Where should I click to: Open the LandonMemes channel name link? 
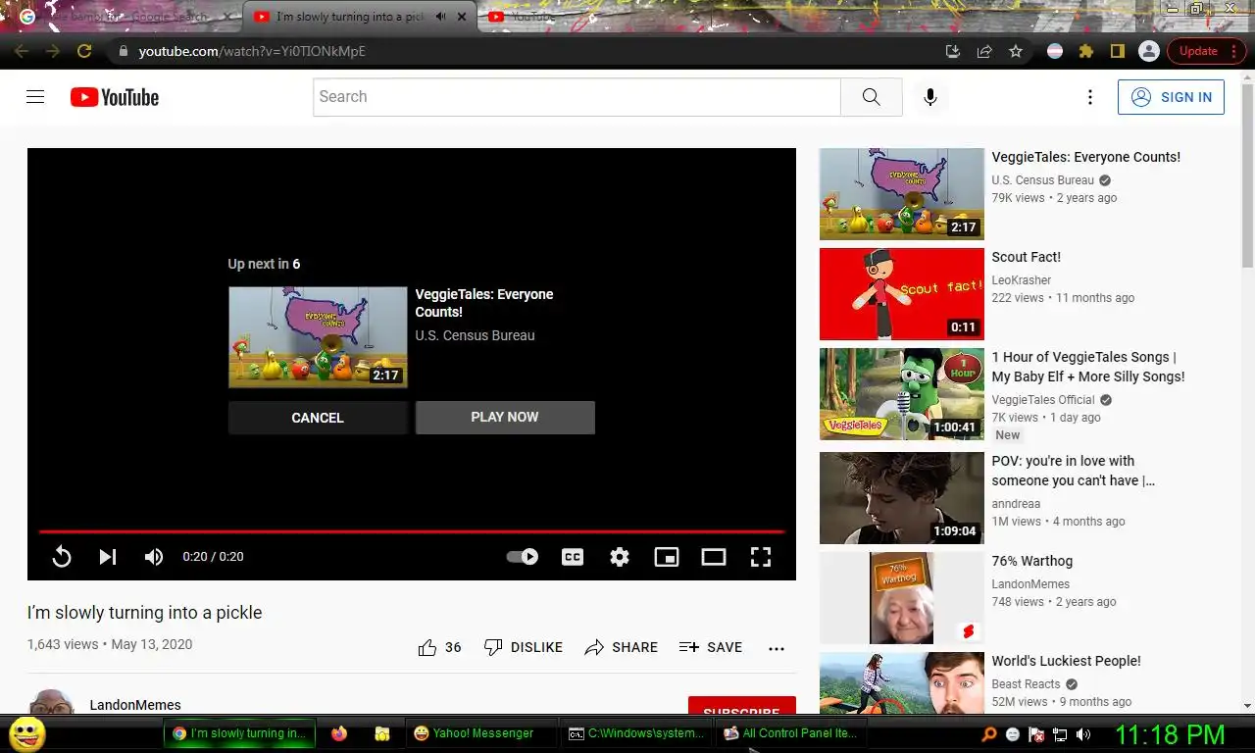pos(135,705)
